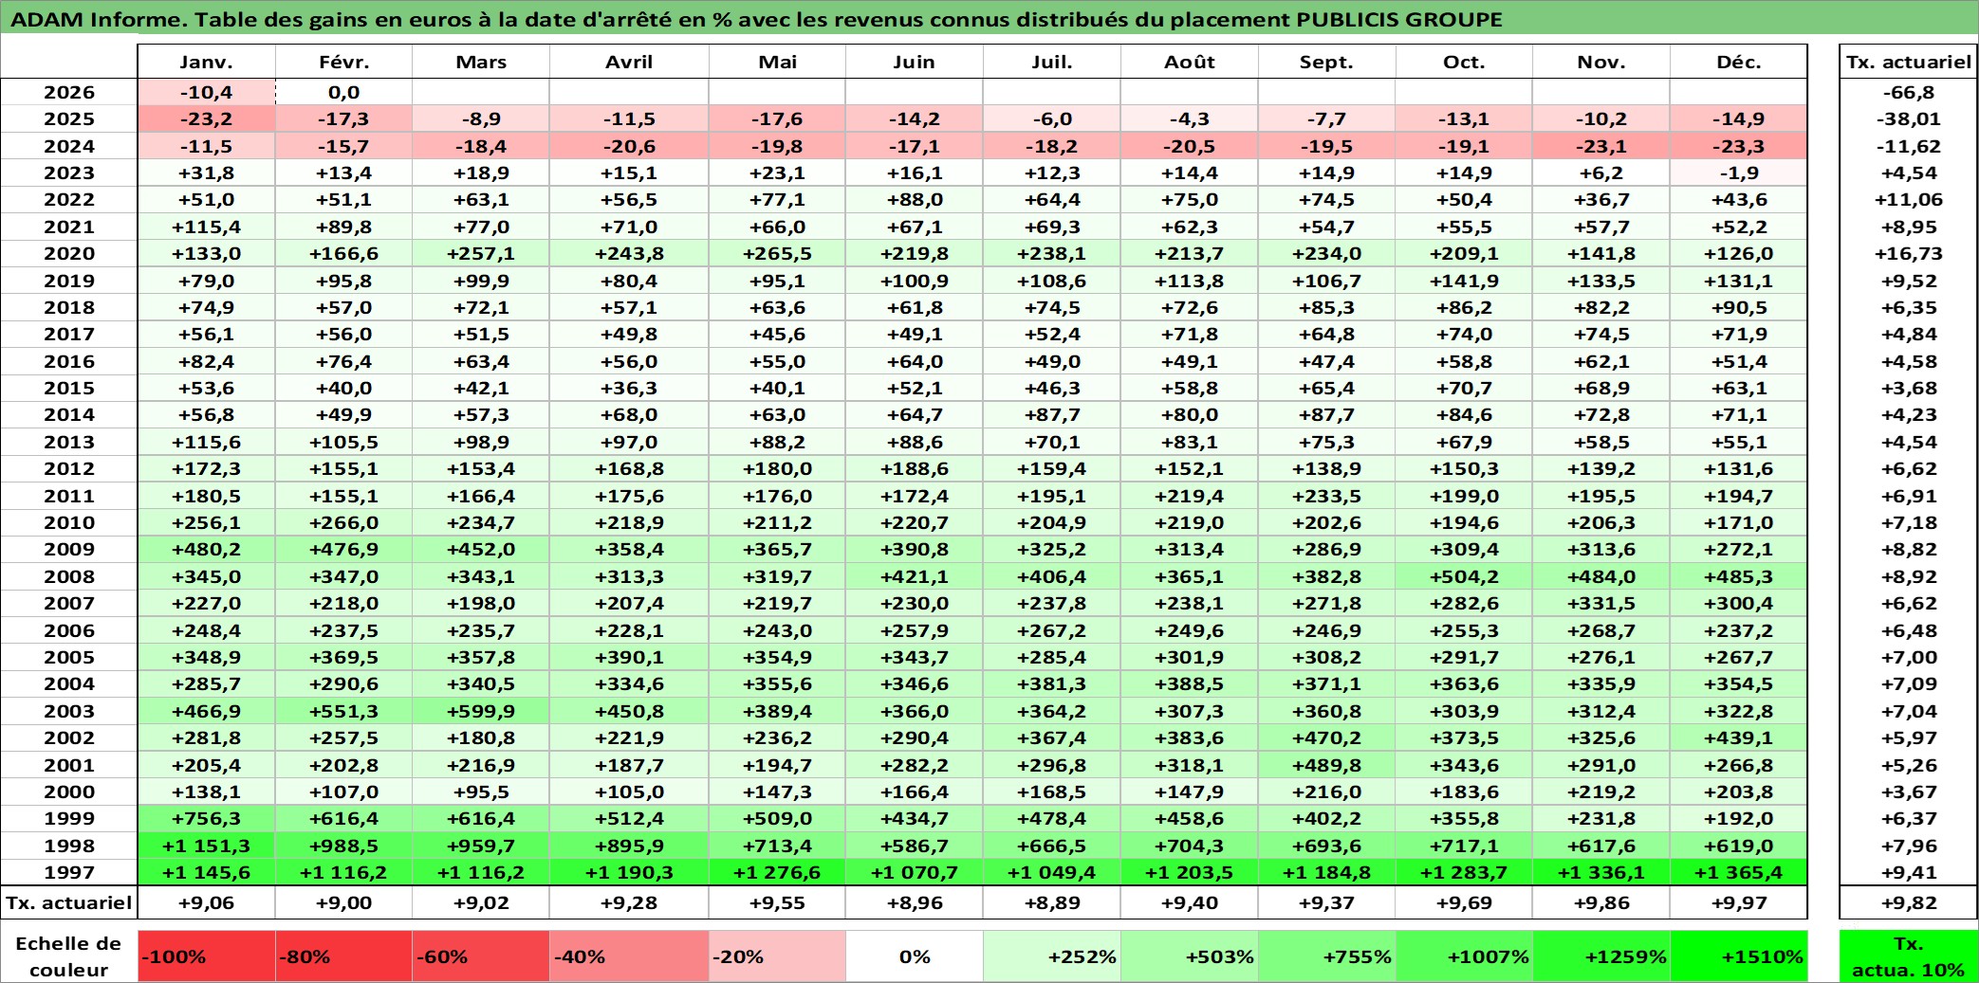This screenshot has height=983, width=1979.
Task: Select cell -1,9 in December 2023
Action: 1739,173
